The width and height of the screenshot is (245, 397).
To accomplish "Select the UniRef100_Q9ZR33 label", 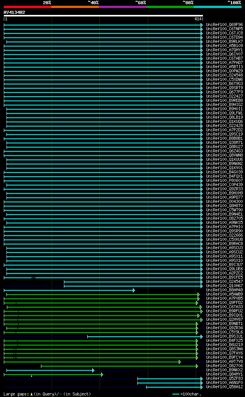I will 224,189.
